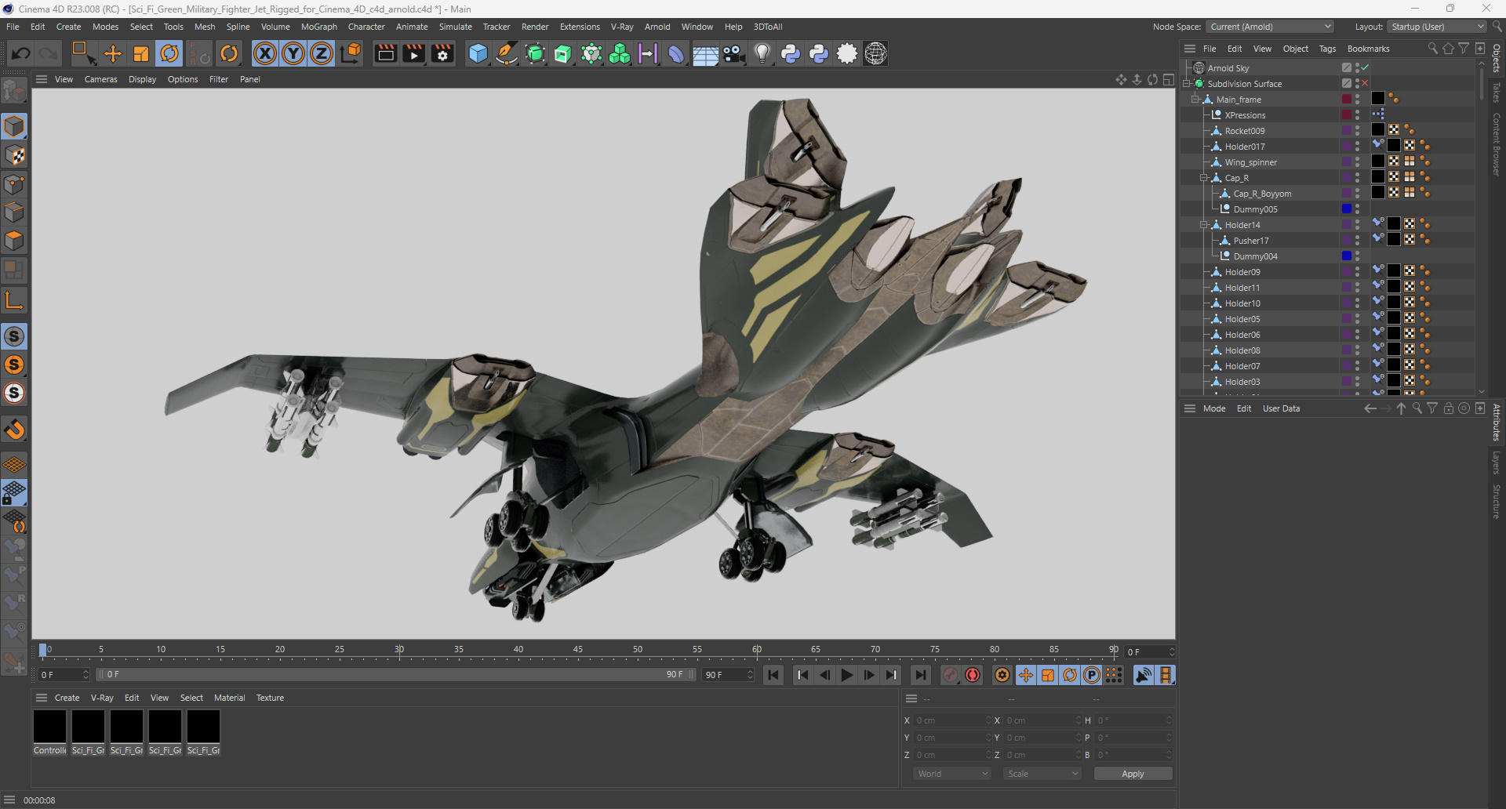The image size is (1506, 809).
Task: Toggle Subdivision Surface enabled red X
Action: click(1366, 83)
